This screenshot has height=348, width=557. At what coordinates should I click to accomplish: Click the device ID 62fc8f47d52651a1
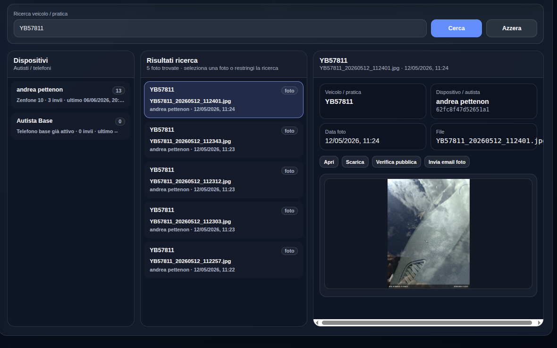coord(463,110)
